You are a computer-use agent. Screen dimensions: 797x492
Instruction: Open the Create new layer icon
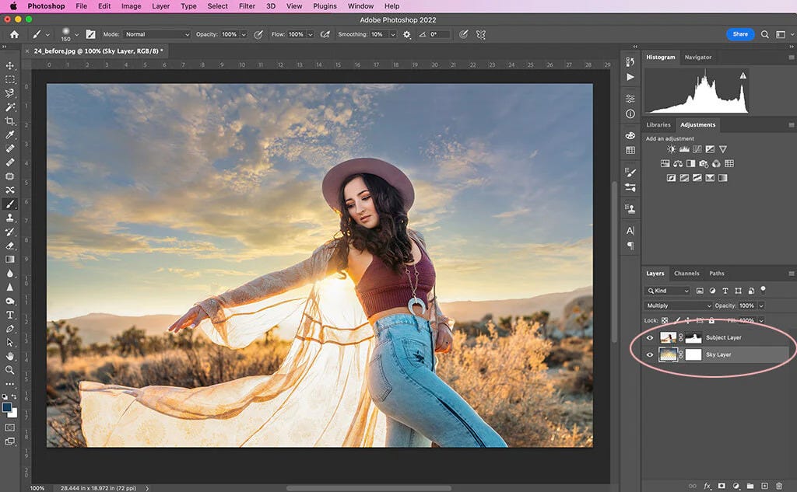[766, 484]
